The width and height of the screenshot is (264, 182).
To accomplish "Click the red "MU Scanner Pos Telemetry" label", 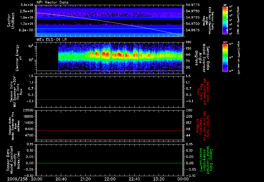I will 203,126.
